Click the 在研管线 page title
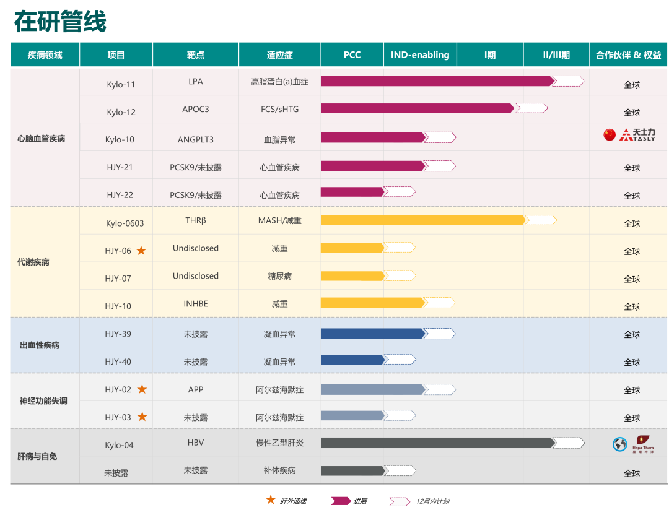669x515 pixels. pyautogui.click(x=60, y=22)
